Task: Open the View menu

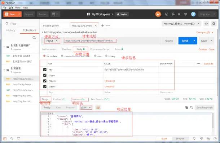Action: (18, 8)
